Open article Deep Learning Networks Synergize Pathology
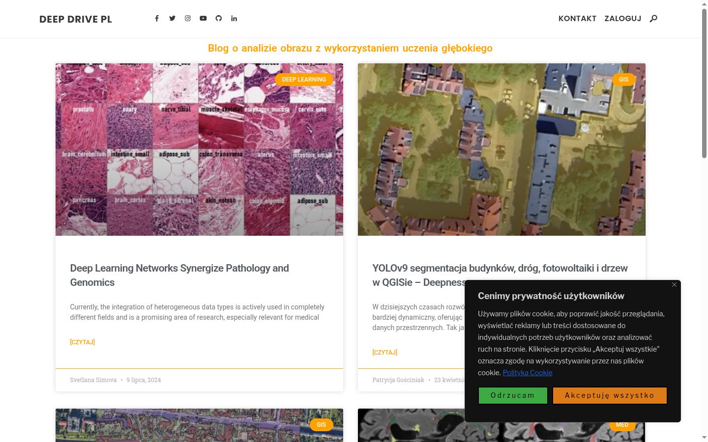Image resolution: width=708 pixels, height=442 pixels. click(179, 275)
